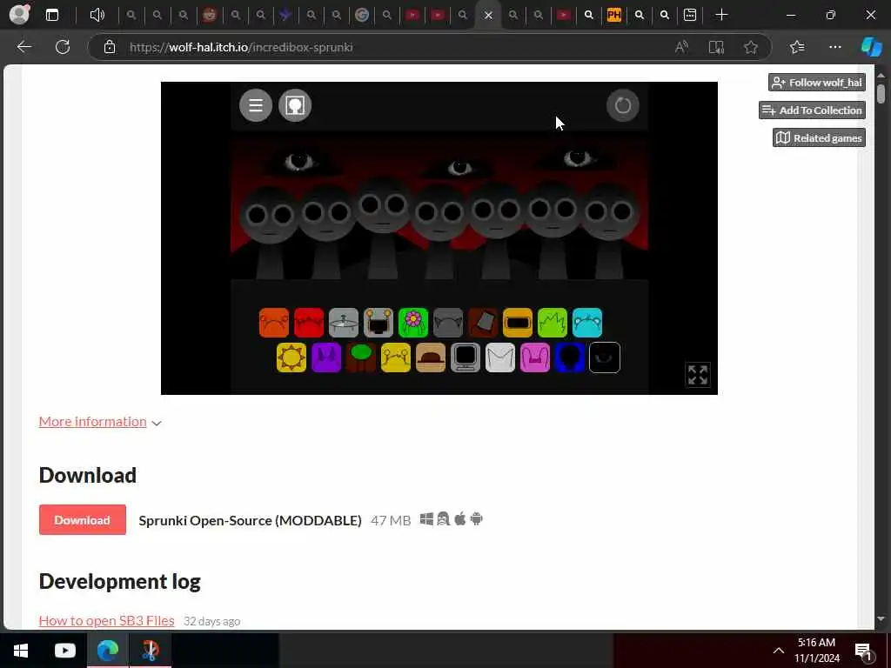Screen dimensions: 891x668
Task: Click the page scrollbar thumb
Action: pos(881,94)
